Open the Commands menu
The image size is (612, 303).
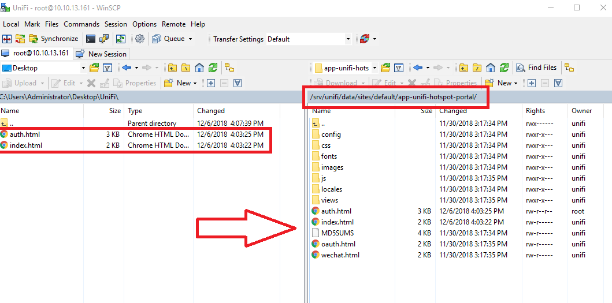(x=81, y=24)
